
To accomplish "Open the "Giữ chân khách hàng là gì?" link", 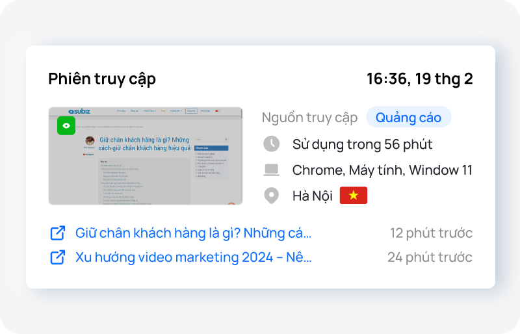I will 193,233.
